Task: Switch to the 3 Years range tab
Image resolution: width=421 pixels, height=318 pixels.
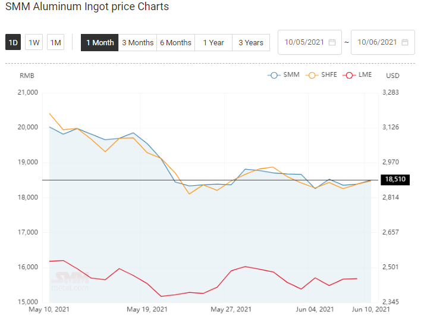Action: [251, 42]
